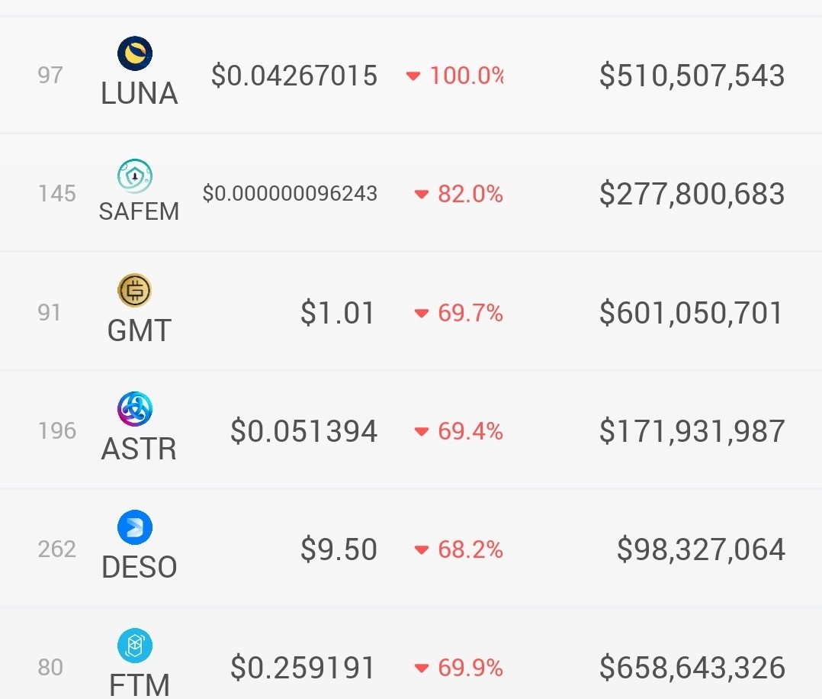The width and height of the screenshot is (822, 699).
Task: Tap FTM market cap $658,643,326
Action: tap(692, 668)
